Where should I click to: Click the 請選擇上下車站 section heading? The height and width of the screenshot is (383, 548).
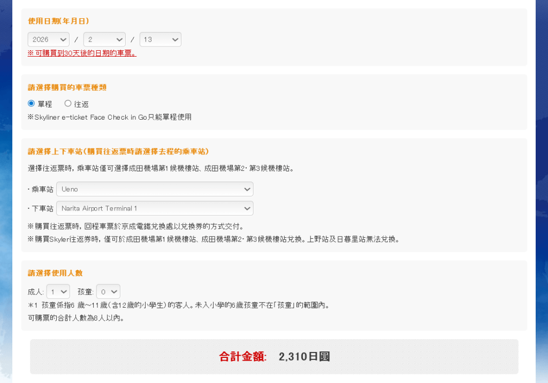pos(118,151)
